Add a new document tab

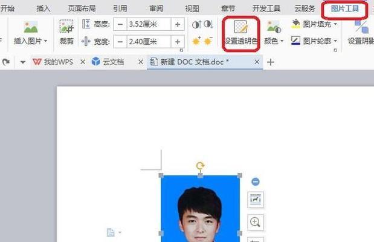tap(271, 62)
